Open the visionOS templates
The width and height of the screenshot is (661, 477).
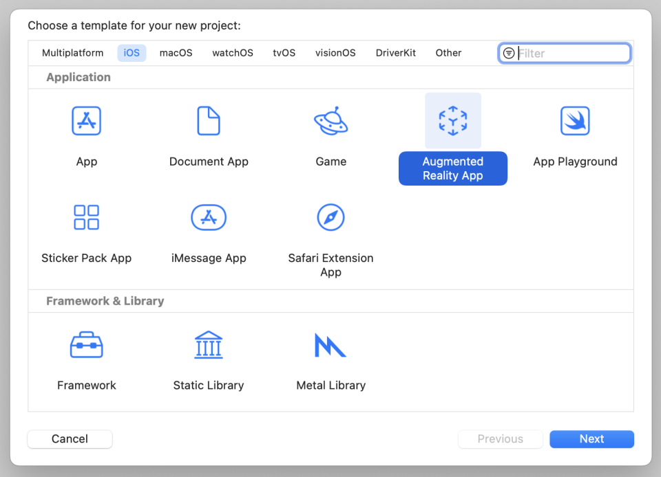click(x=335, y=53)
